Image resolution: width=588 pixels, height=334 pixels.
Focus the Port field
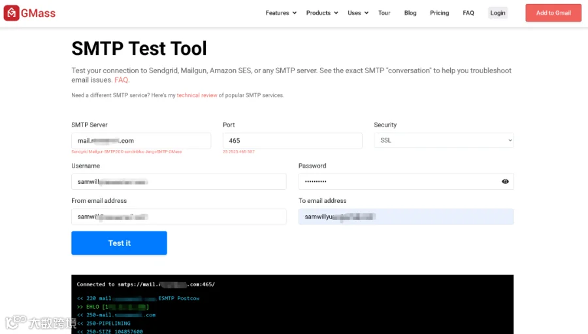[293, 141]
